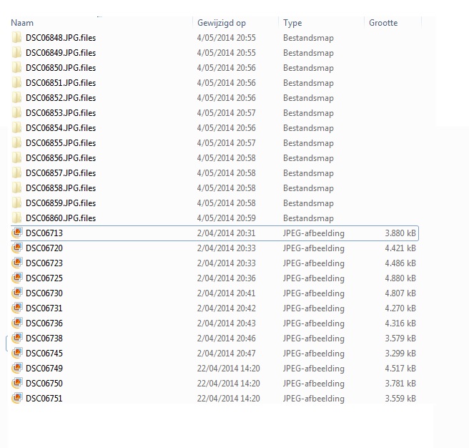Select the file name DSC06750

(44, 384)
